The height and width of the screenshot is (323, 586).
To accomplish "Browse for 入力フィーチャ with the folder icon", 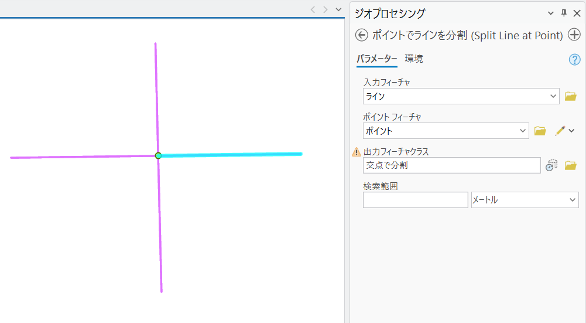I will click(x=570, y=96).
